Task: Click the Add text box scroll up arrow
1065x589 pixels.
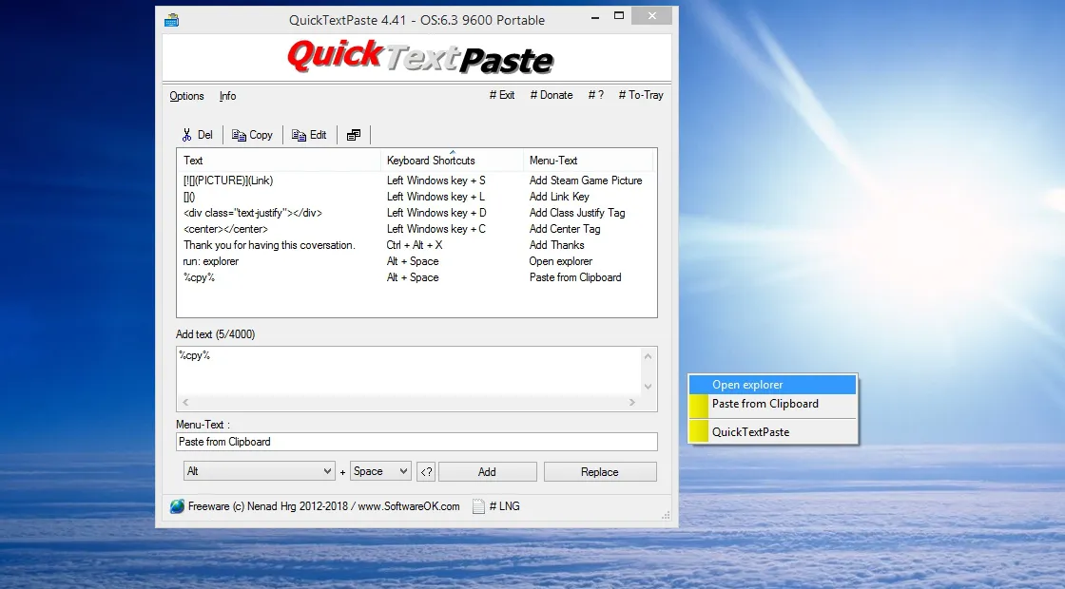Action: pos(648,356)
